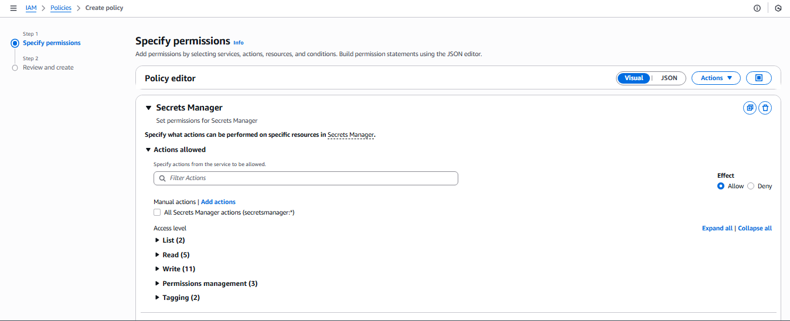Open the dotted-underlined Secrets Manager link

pos(350,135)
